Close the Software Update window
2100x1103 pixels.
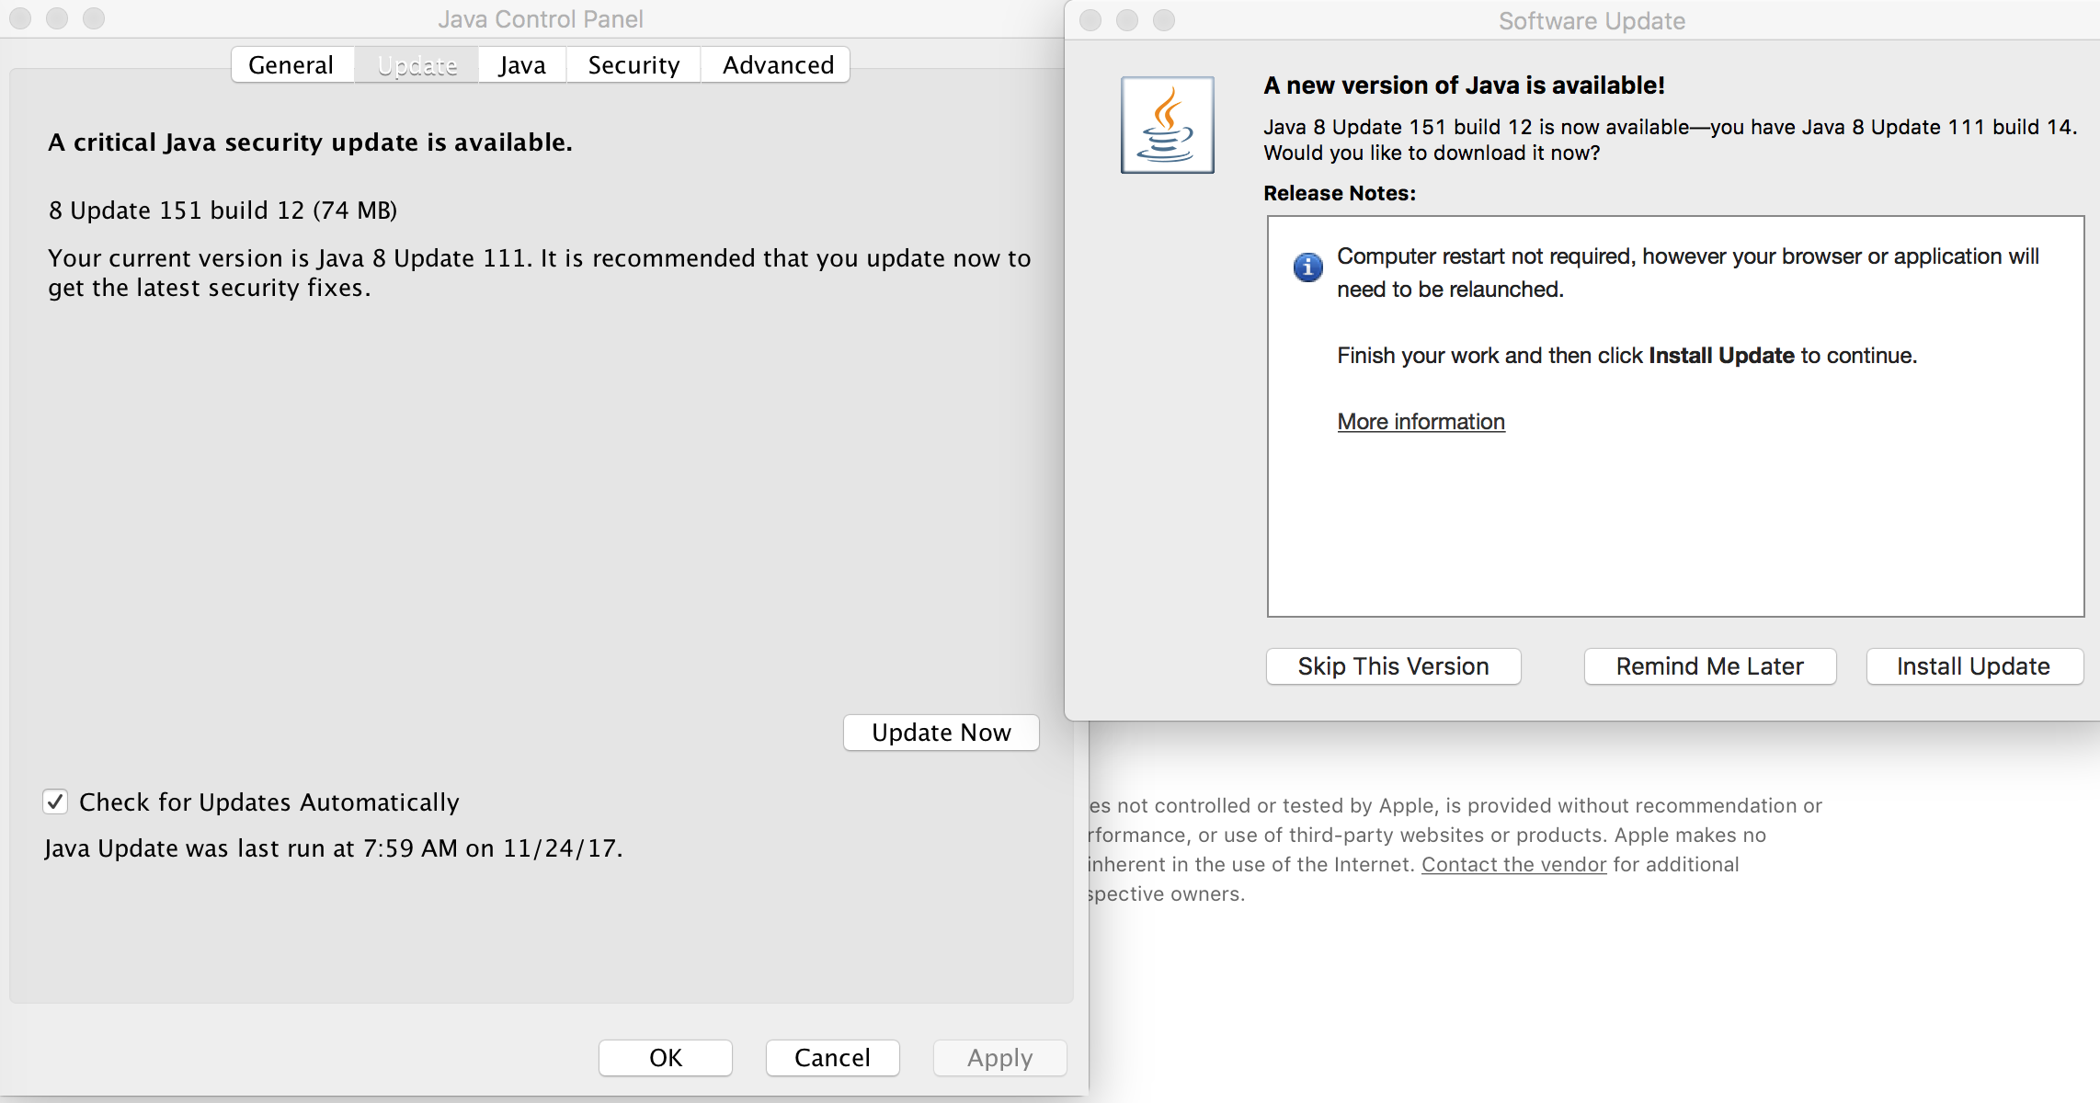pyautogui.click(x=1090, y=20)
